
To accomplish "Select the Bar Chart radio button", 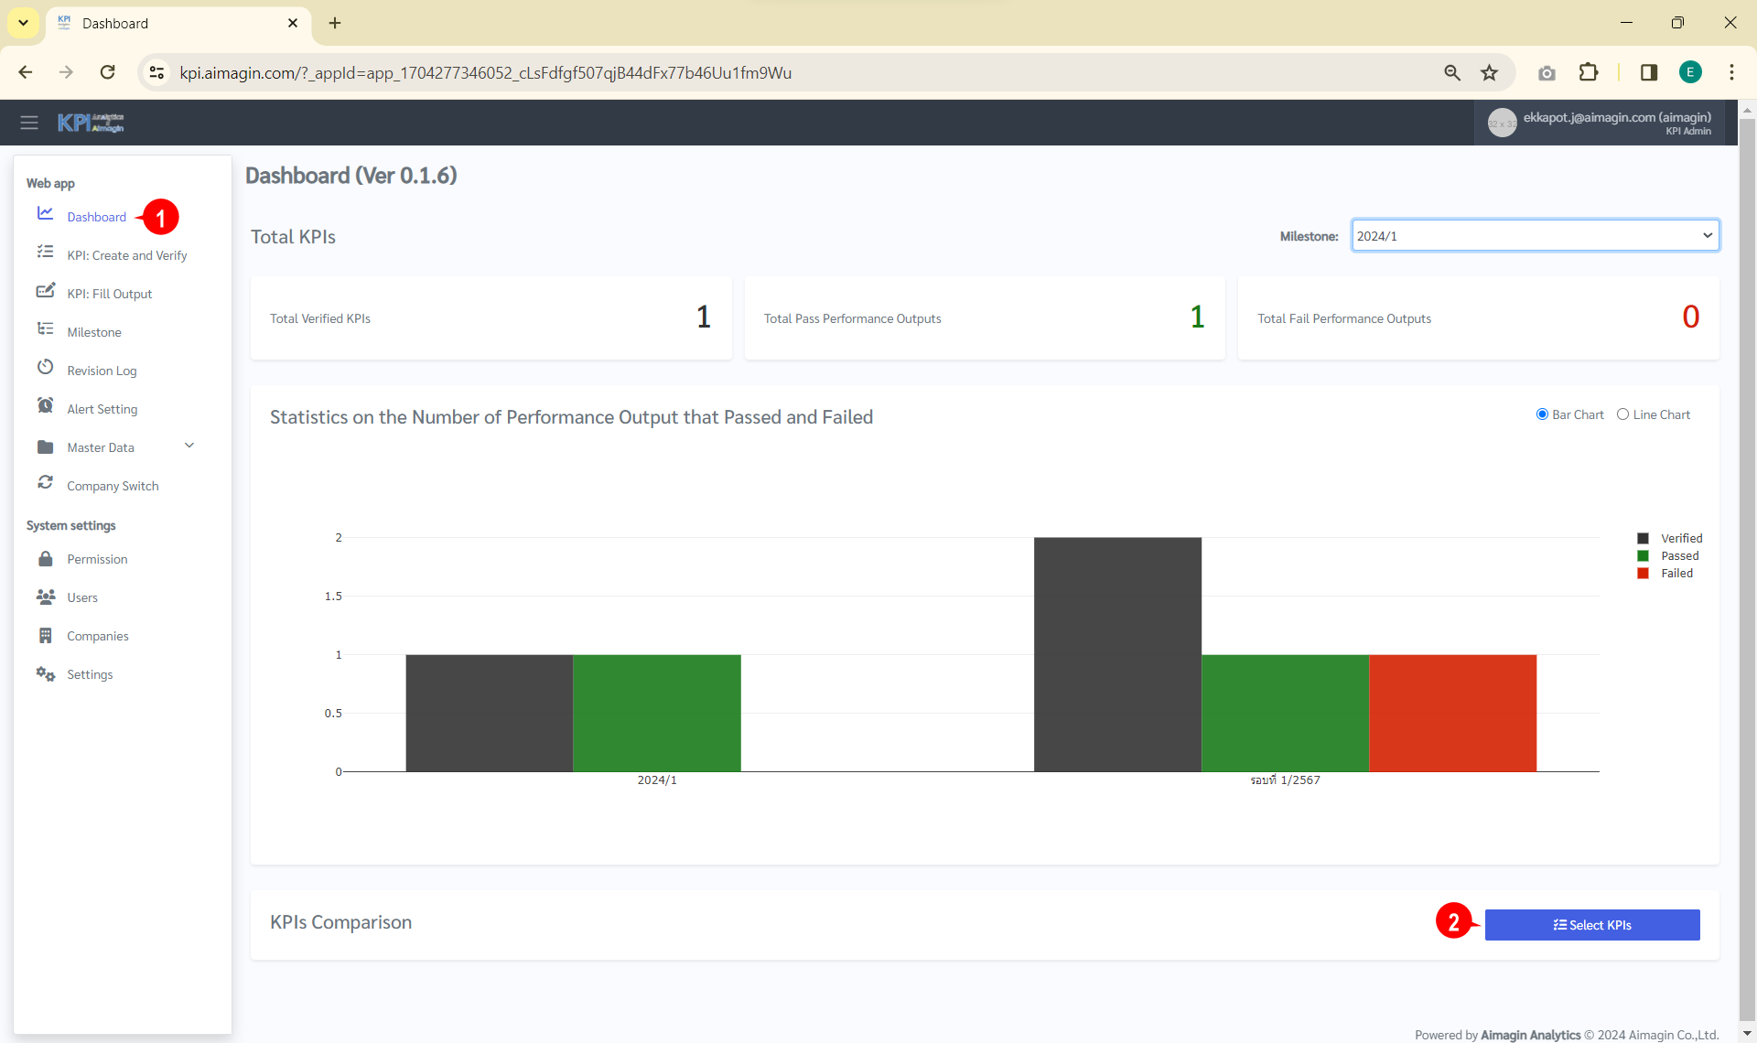I will click(x=1542, y=414).
